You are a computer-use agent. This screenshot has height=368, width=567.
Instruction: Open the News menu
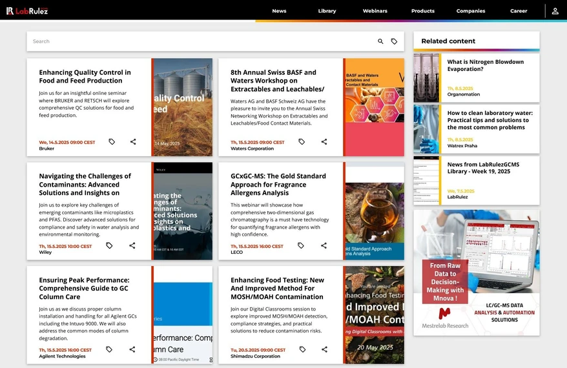tap(279, 11)
